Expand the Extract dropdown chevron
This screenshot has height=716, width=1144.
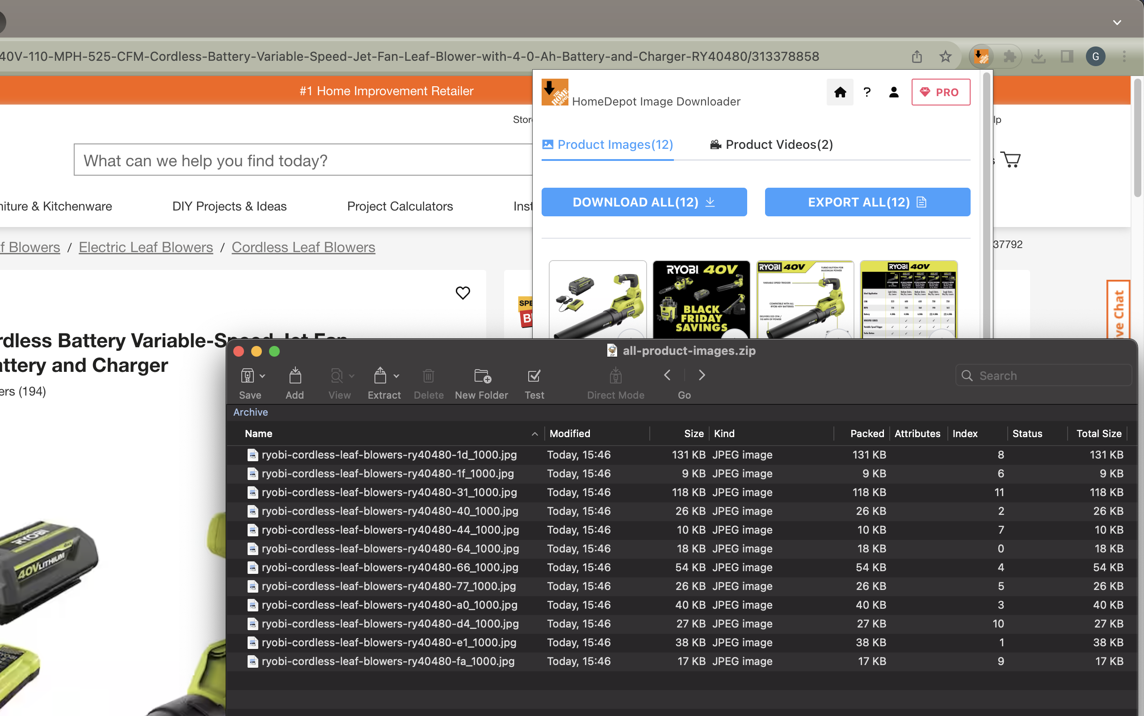point(396,375)
